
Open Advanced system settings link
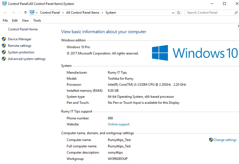pyautogui.click(x=27, y=59)
